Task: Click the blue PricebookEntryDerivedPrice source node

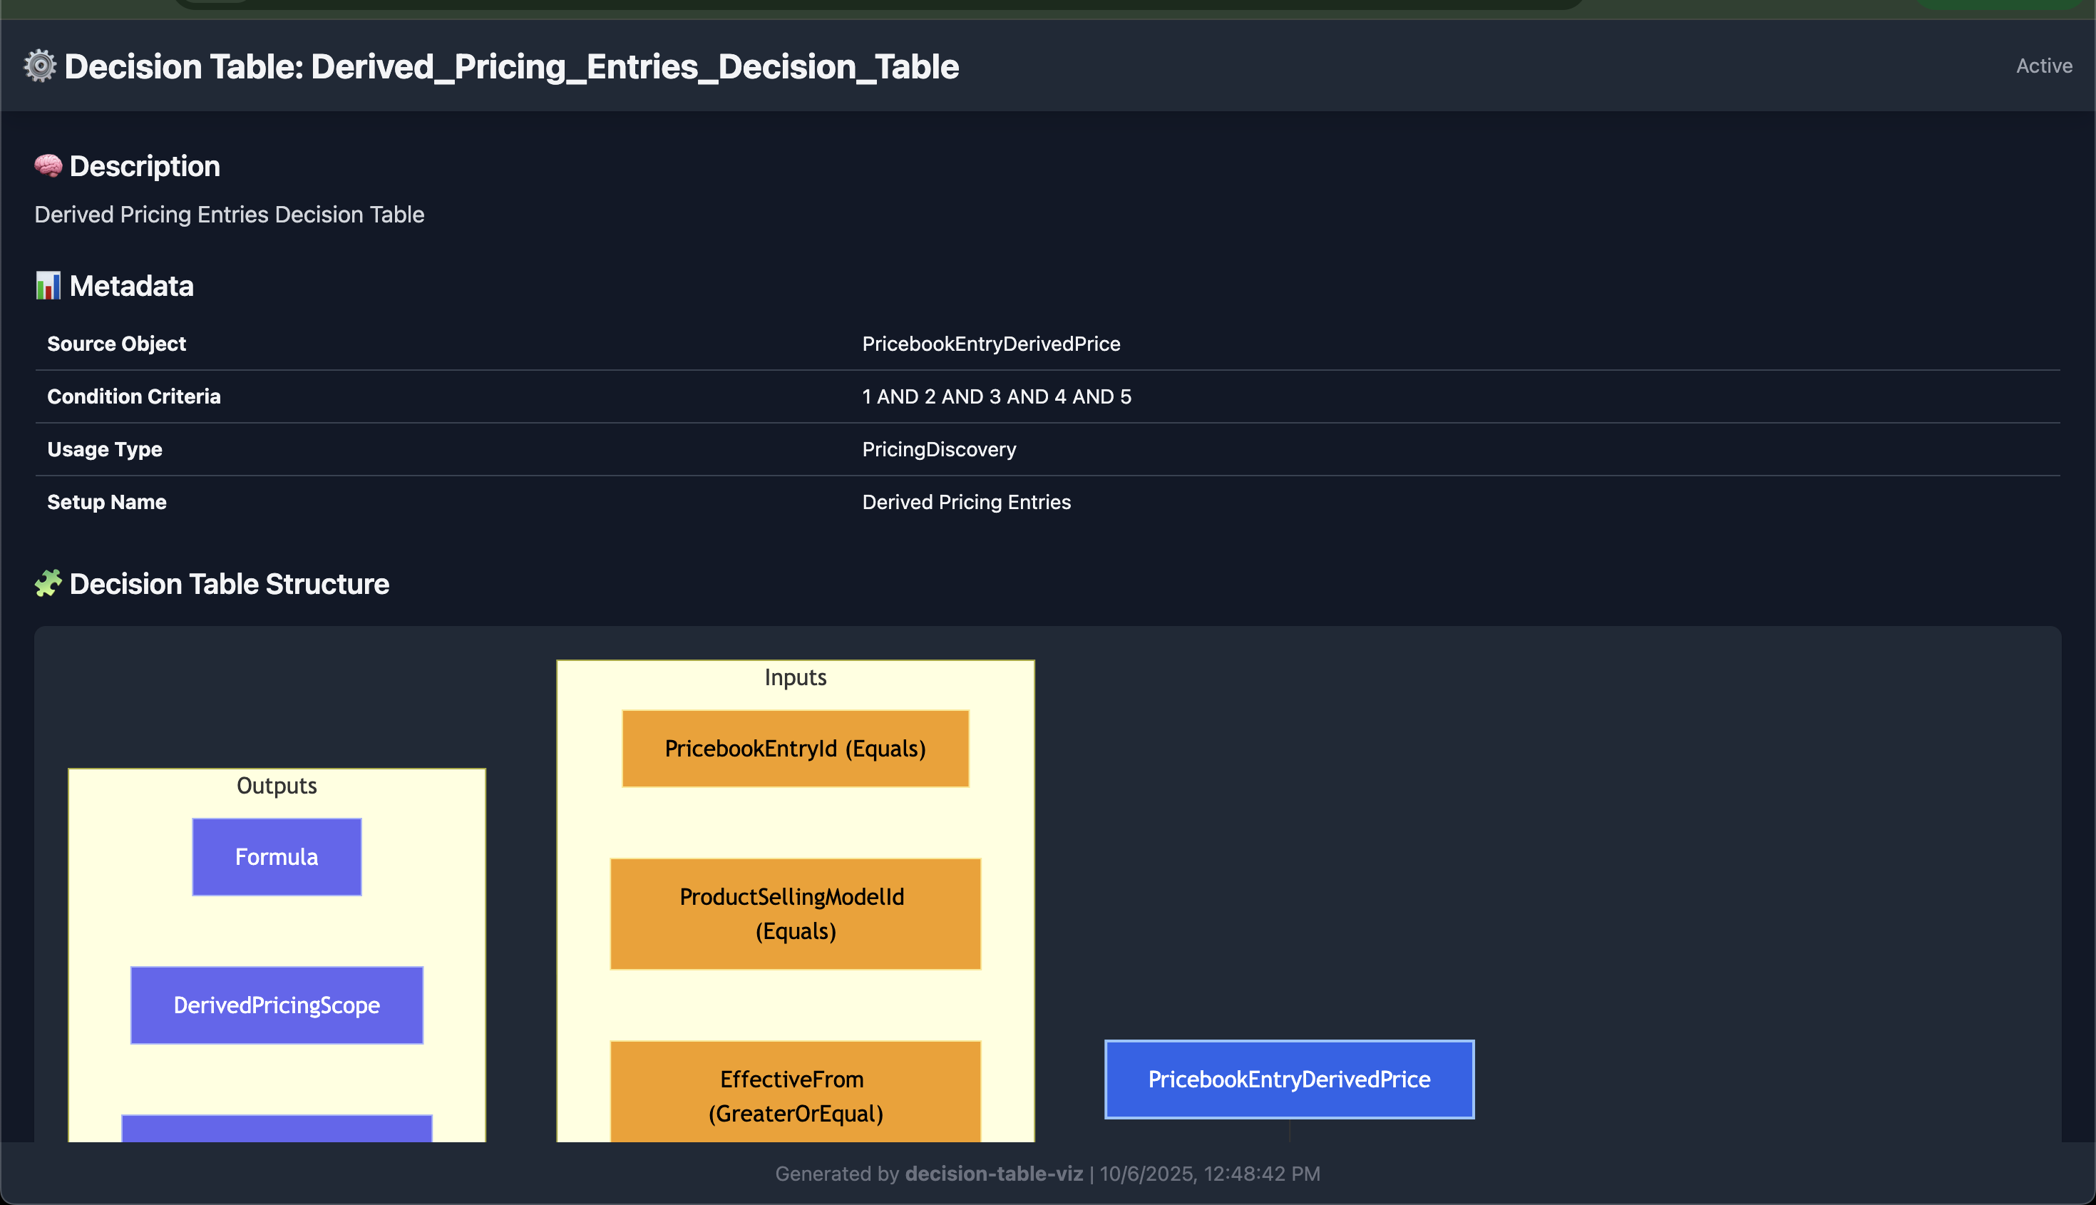Action: tap(1288, 1080)
